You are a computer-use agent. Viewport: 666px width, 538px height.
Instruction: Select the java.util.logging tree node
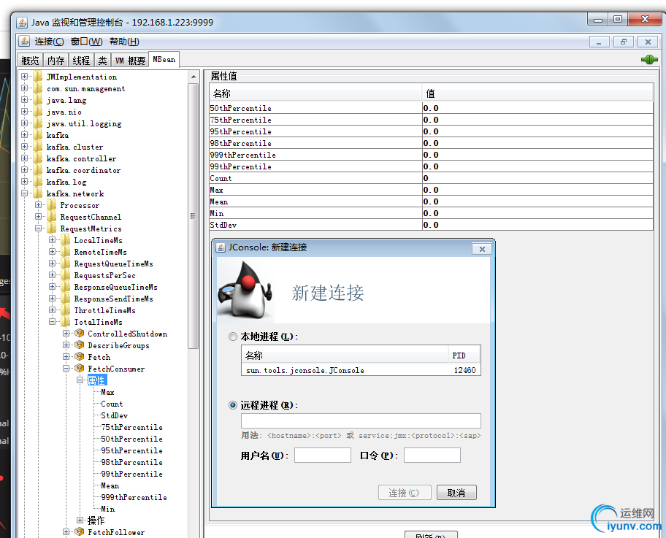pyautogui.click(x=84, y=123)
